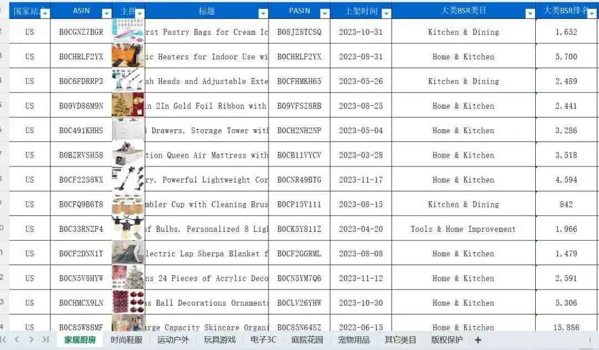Open the 宠物用品 sheet tab
Viewport: 599px width, 350px height.
354,339
